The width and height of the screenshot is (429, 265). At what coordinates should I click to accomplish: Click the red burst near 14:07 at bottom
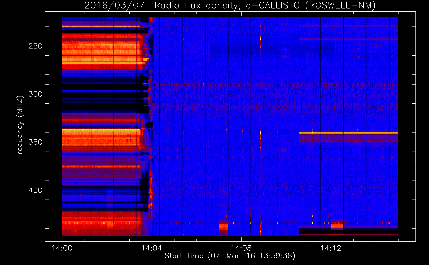(224, 227)
